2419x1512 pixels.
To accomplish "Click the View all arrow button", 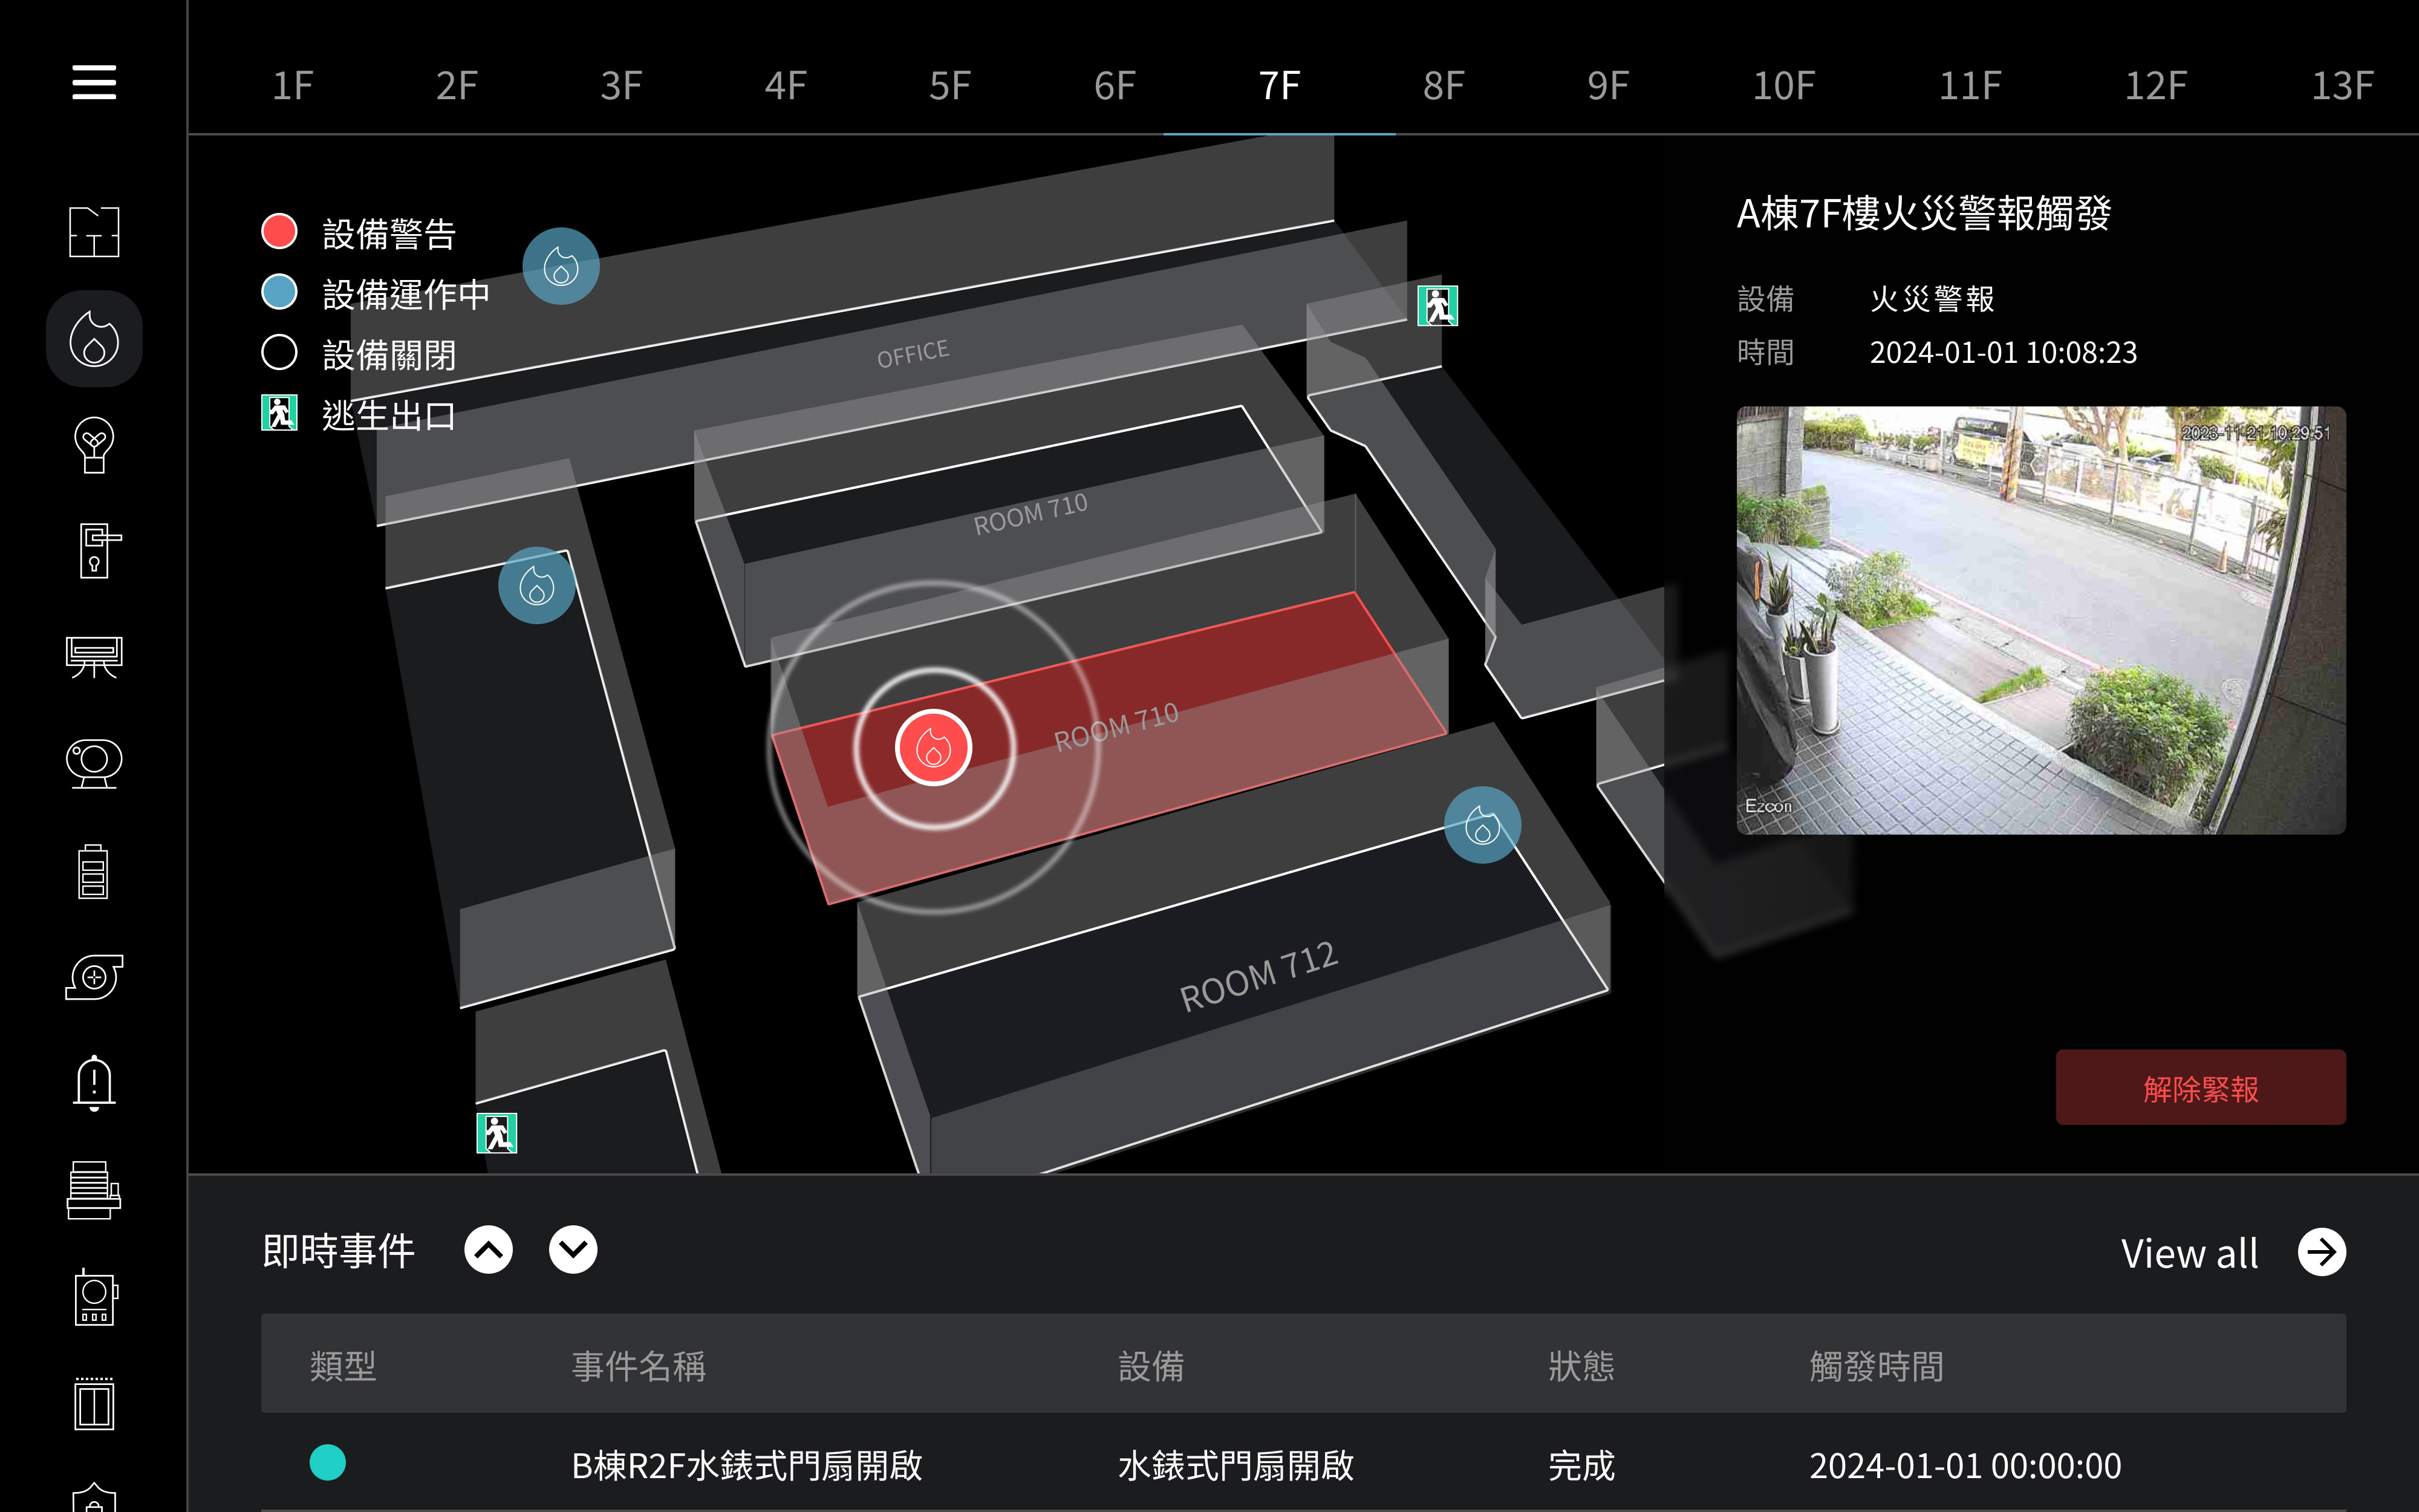I will pos(2321,1252).
